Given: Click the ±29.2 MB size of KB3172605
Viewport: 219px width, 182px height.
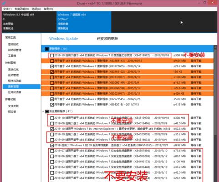Looking at the screenshot, I should click(x=179, y=66).
